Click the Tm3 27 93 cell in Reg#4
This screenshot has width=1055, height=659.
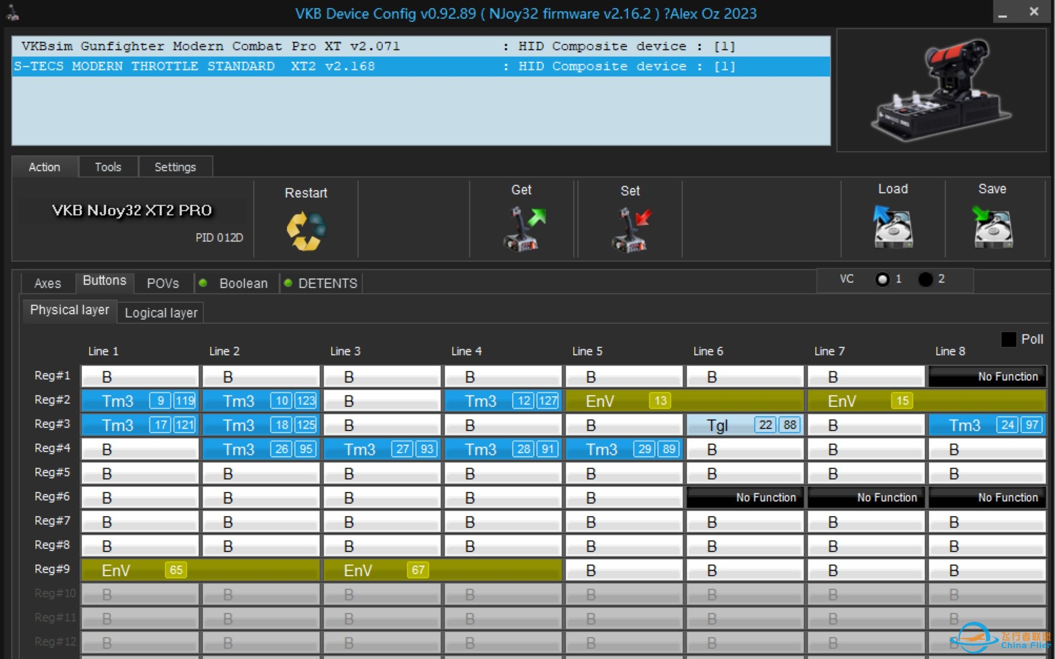point(382,449)
